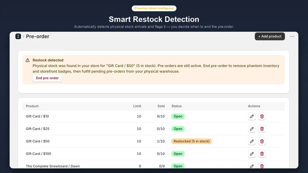Click the Open badge for Gift Card / $100
308x173 pixels.
pyautogui.click(x=178, y=154)
